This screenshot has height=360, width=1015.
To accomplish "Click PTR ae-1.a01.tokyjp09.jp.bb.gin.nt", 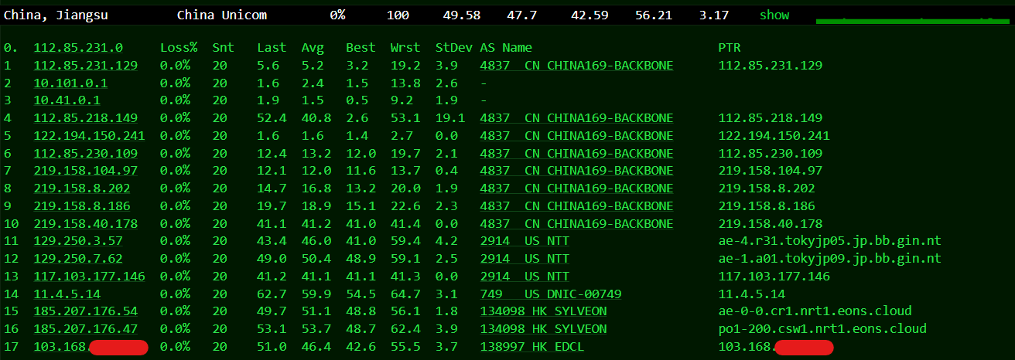I will coord(830,258).
